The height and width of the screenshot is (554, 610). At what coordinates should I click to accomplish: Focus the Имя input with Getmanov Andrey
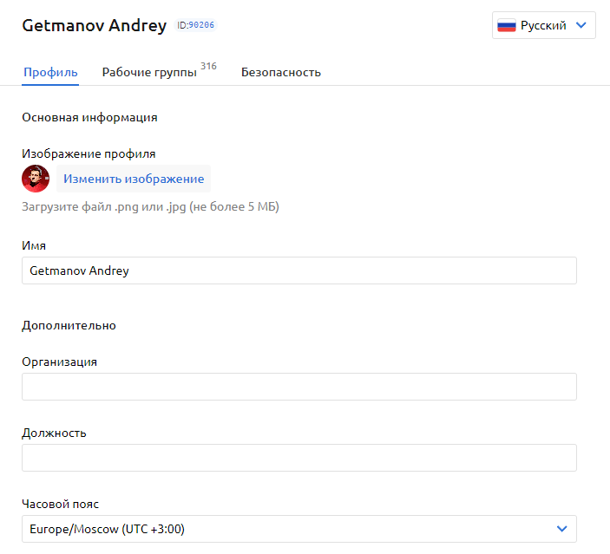coord(298,270)
